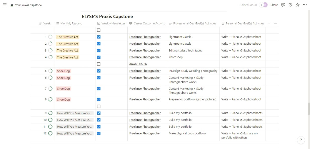Screen dimensions: 310x149
Task: Open Weekly Newsletter column header menu
Action: pos(111,23)
